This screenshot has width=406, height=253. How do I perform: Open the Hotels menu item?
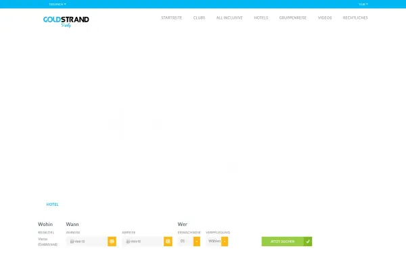pyautogui.click(x=261, y=18)
